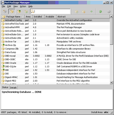Click the ActiveState-Relo... package icon

pos(3,31)
